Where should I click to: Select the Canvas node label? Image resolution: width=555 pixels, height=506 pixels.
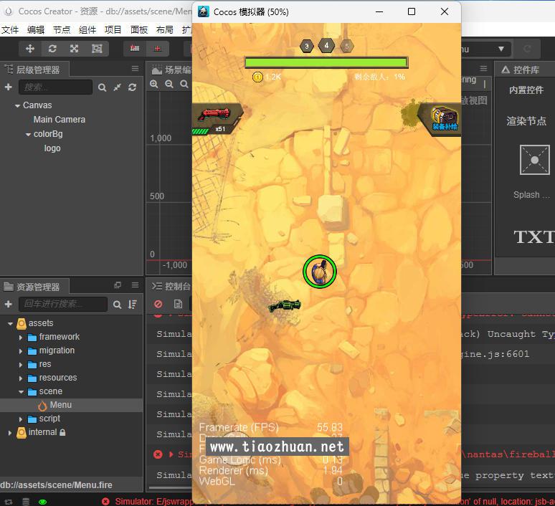tap(37, 105)
